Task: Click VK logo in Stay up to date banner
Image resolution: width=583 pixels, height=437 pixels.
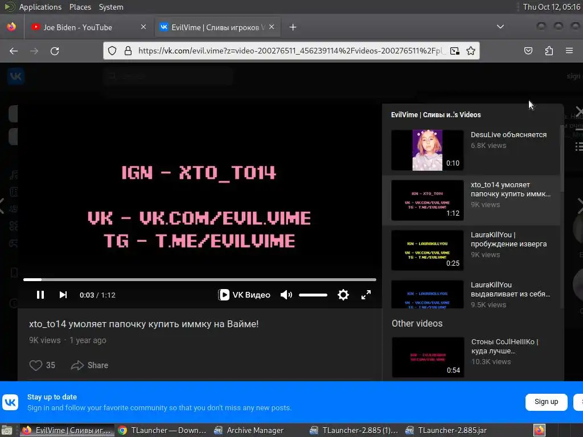Action: (10, 402)
